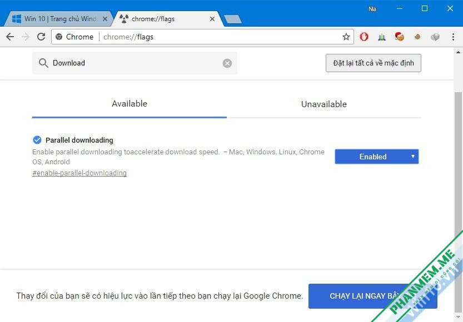Image resolution: width=463 pixels, height=322 pixels.
Task: Click CHẠY LẠI NGAY BÂY GIỜ relaunch button
Action: point(372,296)
